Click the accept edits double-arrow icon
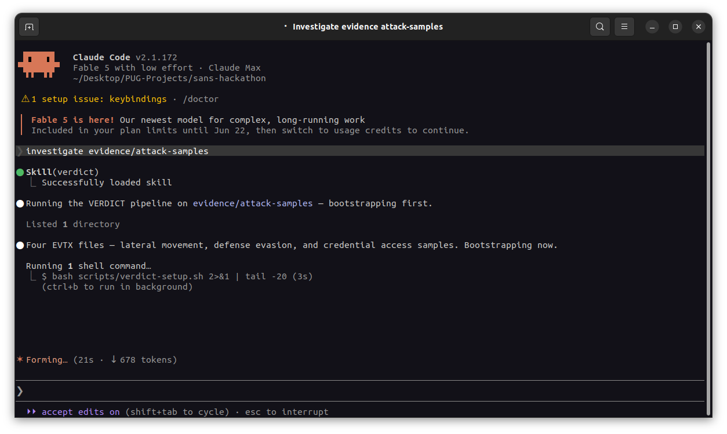The image size is (727, 434). pyautogui.click(x=31, y=412)
